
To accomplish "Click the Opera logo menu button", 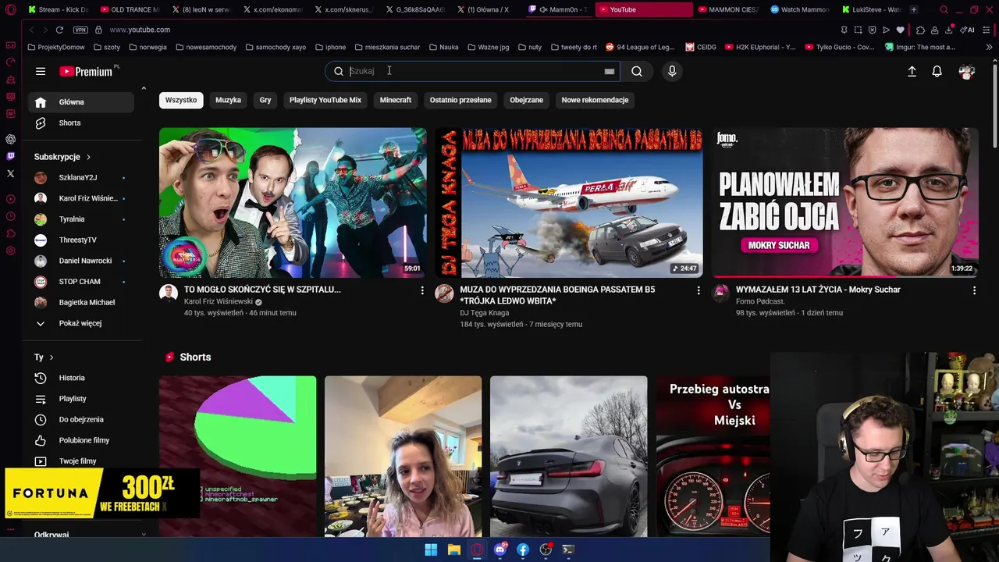I will pos(11,9).
